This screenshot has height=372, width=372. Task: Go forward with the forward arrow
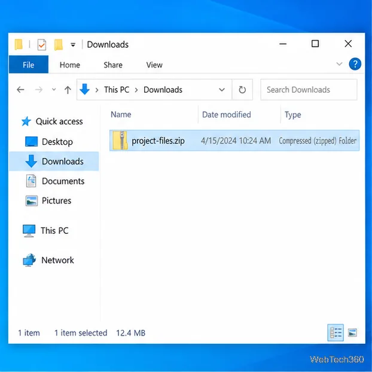point(39,90)
